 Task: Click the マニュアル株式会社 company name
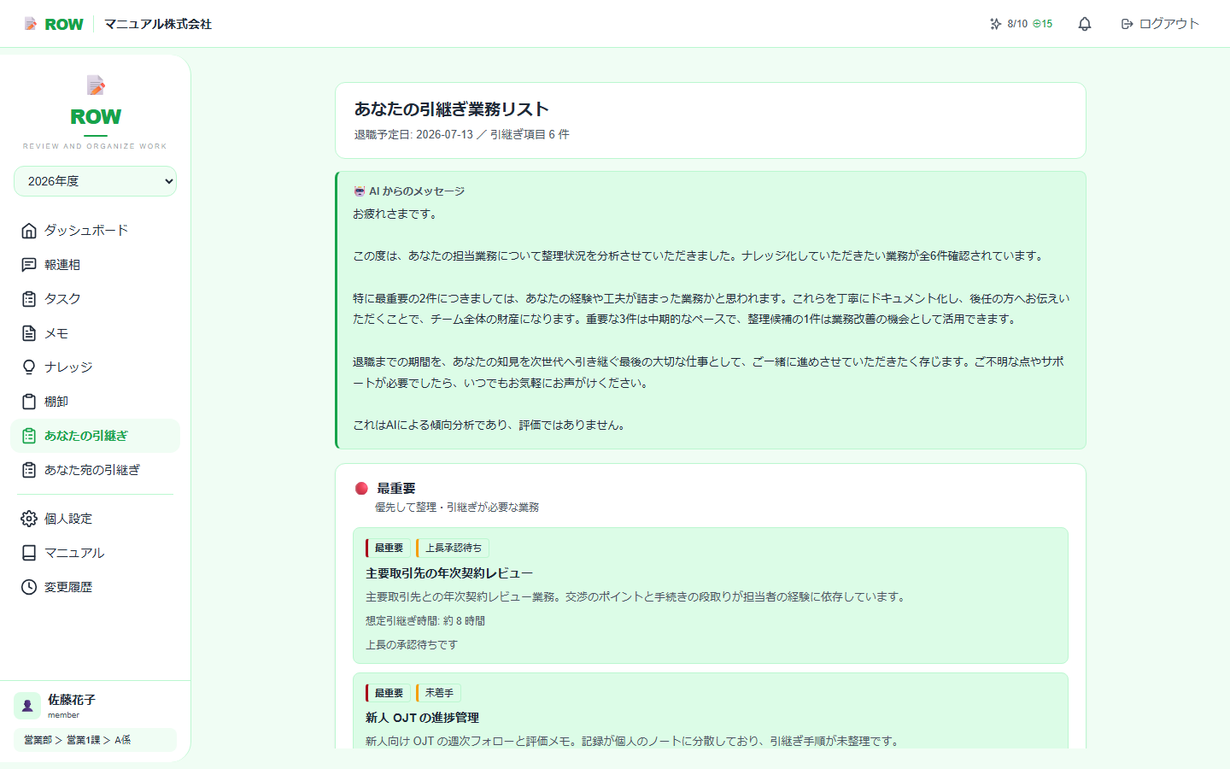(158, 24)
